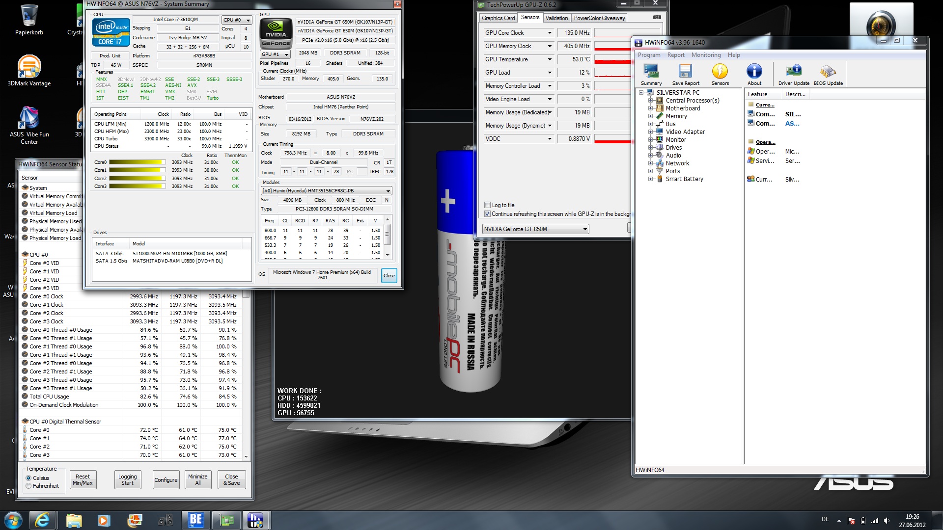
Task: Switch to the Graphics Card tab
Action: [498, 18]
